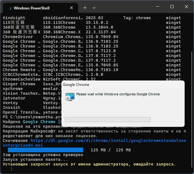Click 'Запуск установки пакета...' line
The image size is (194, 174).
click(x=35, y=159)
